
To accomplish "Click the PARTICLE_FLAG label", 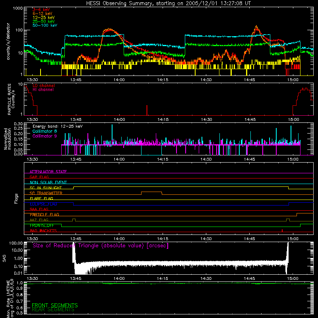I will (45, 215).
